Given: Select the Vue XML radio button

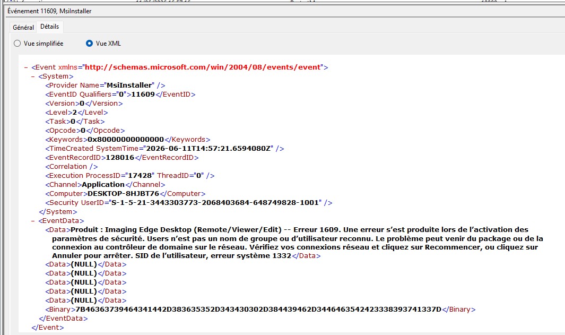Looking at the screenshot, I should coord(89,44).
